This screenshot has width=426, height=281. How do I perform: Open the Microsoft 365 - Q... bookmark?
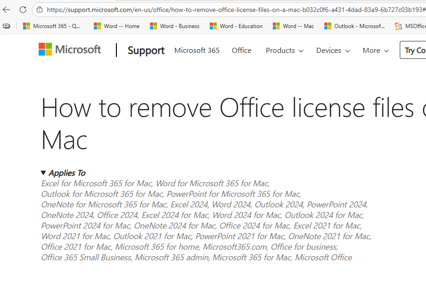52,26
